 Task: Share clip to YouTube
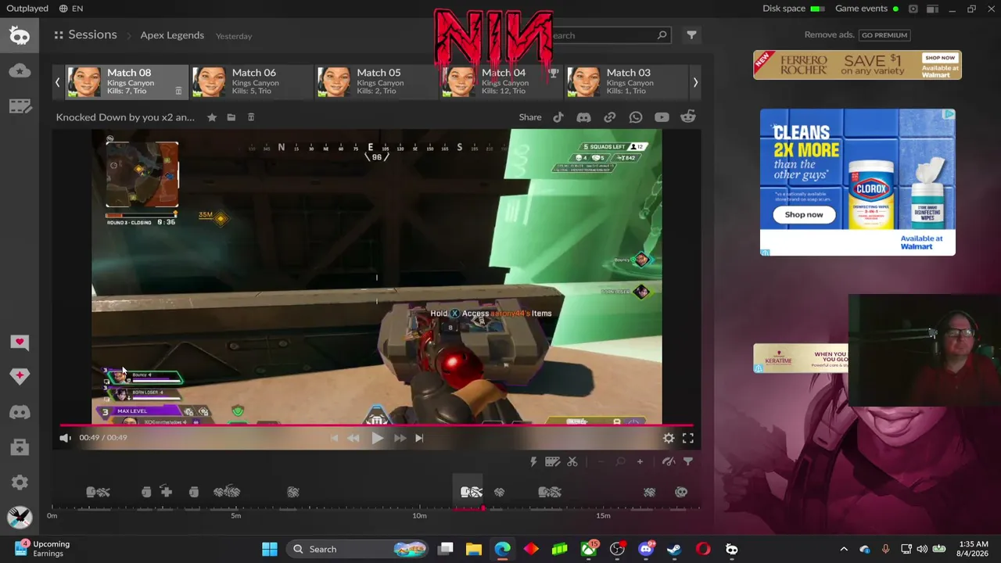click(662, 117)
